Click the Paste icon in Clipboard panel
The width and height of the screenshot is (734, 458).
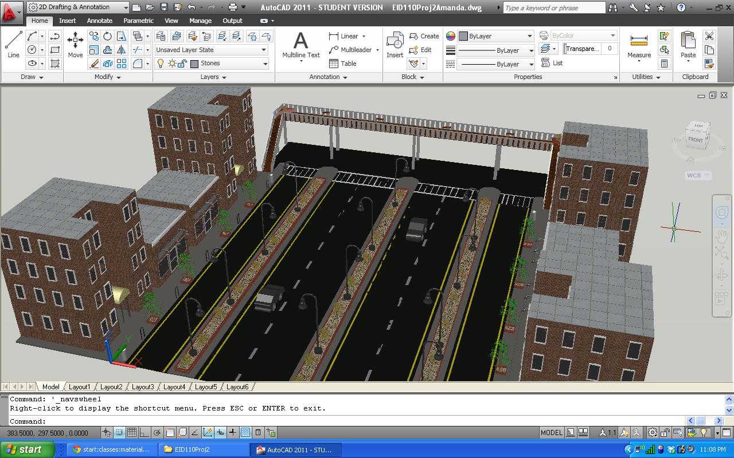pyautogui.click(x=688, y=45)
